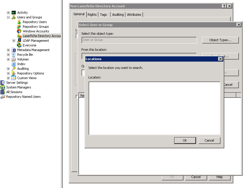The image size is (247, 188).
Task: Select 'Repository Users' in the tree
Action: pos(35,22)
